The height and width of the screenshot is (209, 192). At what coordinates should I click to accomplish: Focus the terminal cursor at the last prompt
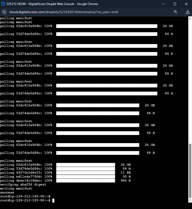[x=53, y=200]
